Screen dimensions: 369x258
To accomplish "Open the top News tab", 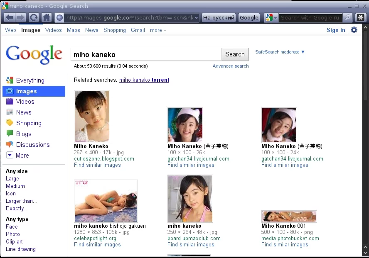I will pyautogui.click(x=91, y=30).
